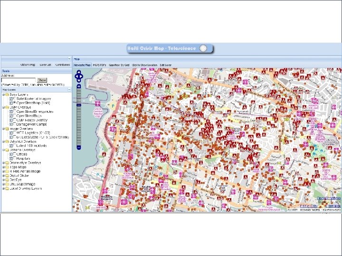
Task: Open the Layer List sidebar tab
Action: pos(46,65)
